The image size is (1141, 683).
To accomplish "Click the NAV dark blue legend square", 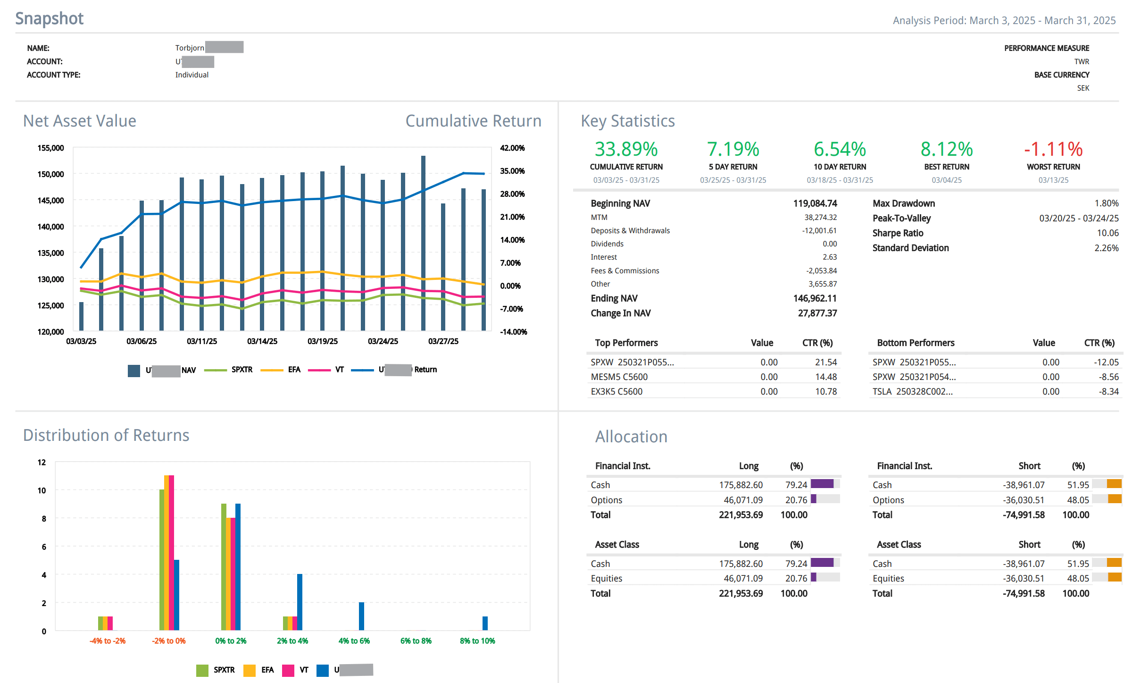I will click(x=134, y=371).
